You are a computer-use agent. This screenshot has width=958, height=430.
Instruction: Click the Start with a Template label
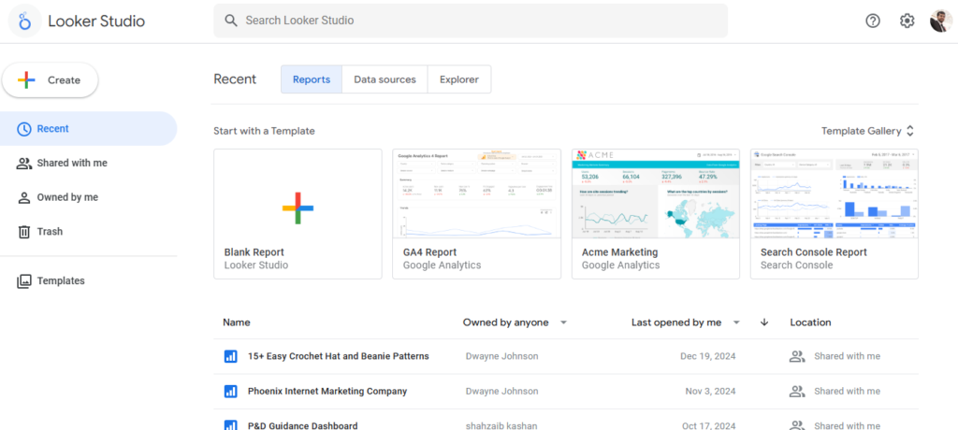[264, 131]
